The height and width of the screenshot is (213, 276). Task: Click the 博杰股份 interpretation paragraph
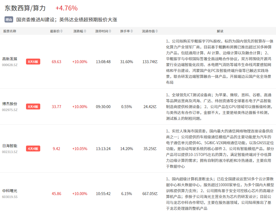coord(219,107)
